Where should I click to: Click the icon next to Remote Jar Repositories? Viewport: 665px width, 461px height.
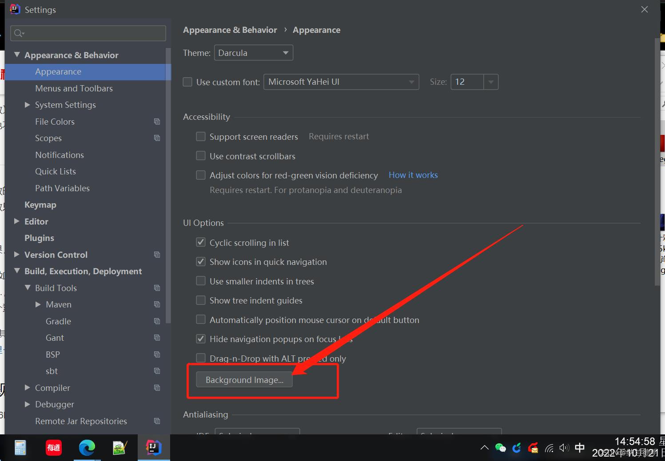157,421
